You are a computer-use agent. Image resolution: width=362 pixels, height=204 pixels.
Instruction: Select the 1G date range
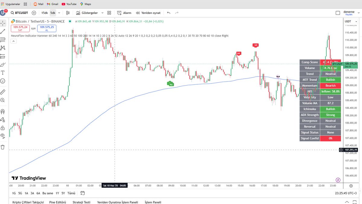(14, 193)
